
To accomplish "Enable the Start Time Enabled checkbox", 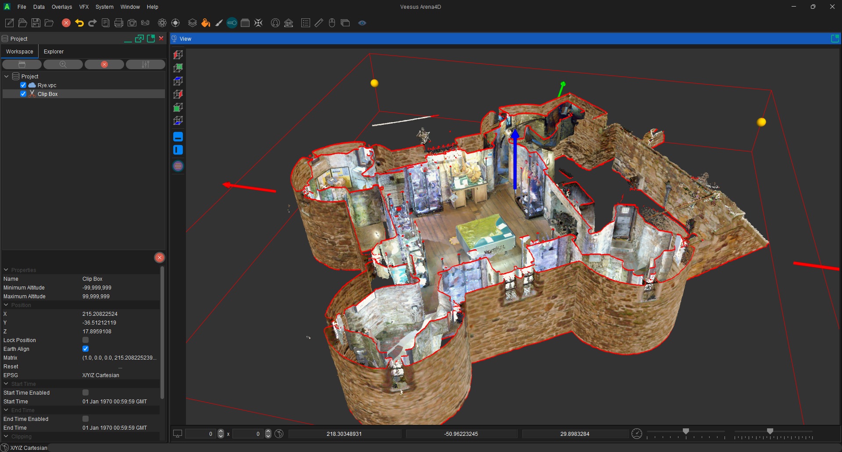I will [x=86, y=392].
